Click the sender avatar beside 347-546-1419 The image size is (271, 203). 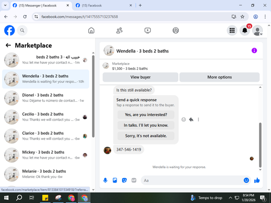107,150
